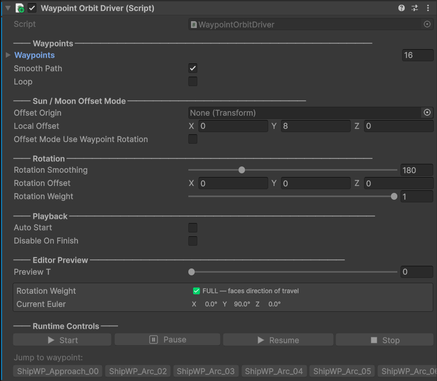The width and height of the screenshot is (437, 381).
Task: Jump to waypoint ShipWP_Arc_03
Action: point(206,371)
